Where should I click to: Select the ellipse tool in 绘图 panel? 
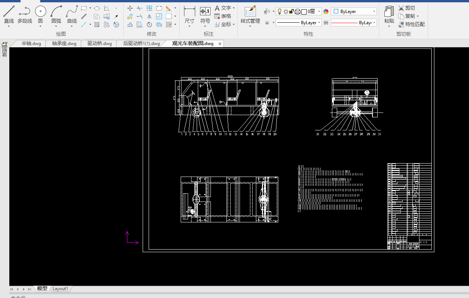97,8
